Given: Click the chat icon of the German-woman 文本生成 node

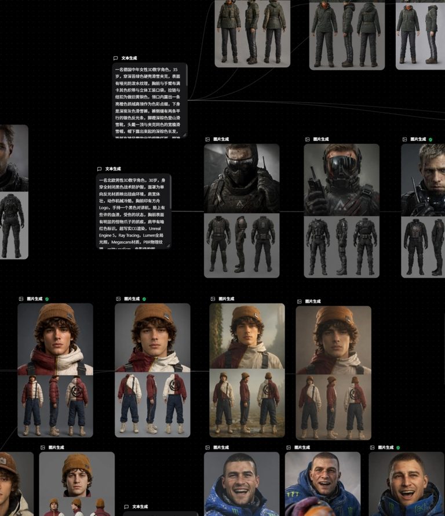Looking at the screenshot, I should point(115,58).
